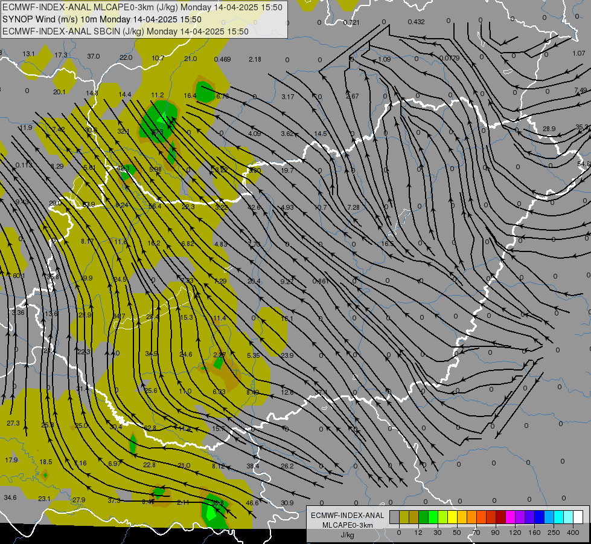Click the map value 17.3
This screenshot has height=544, width=591.
[61, 55]
